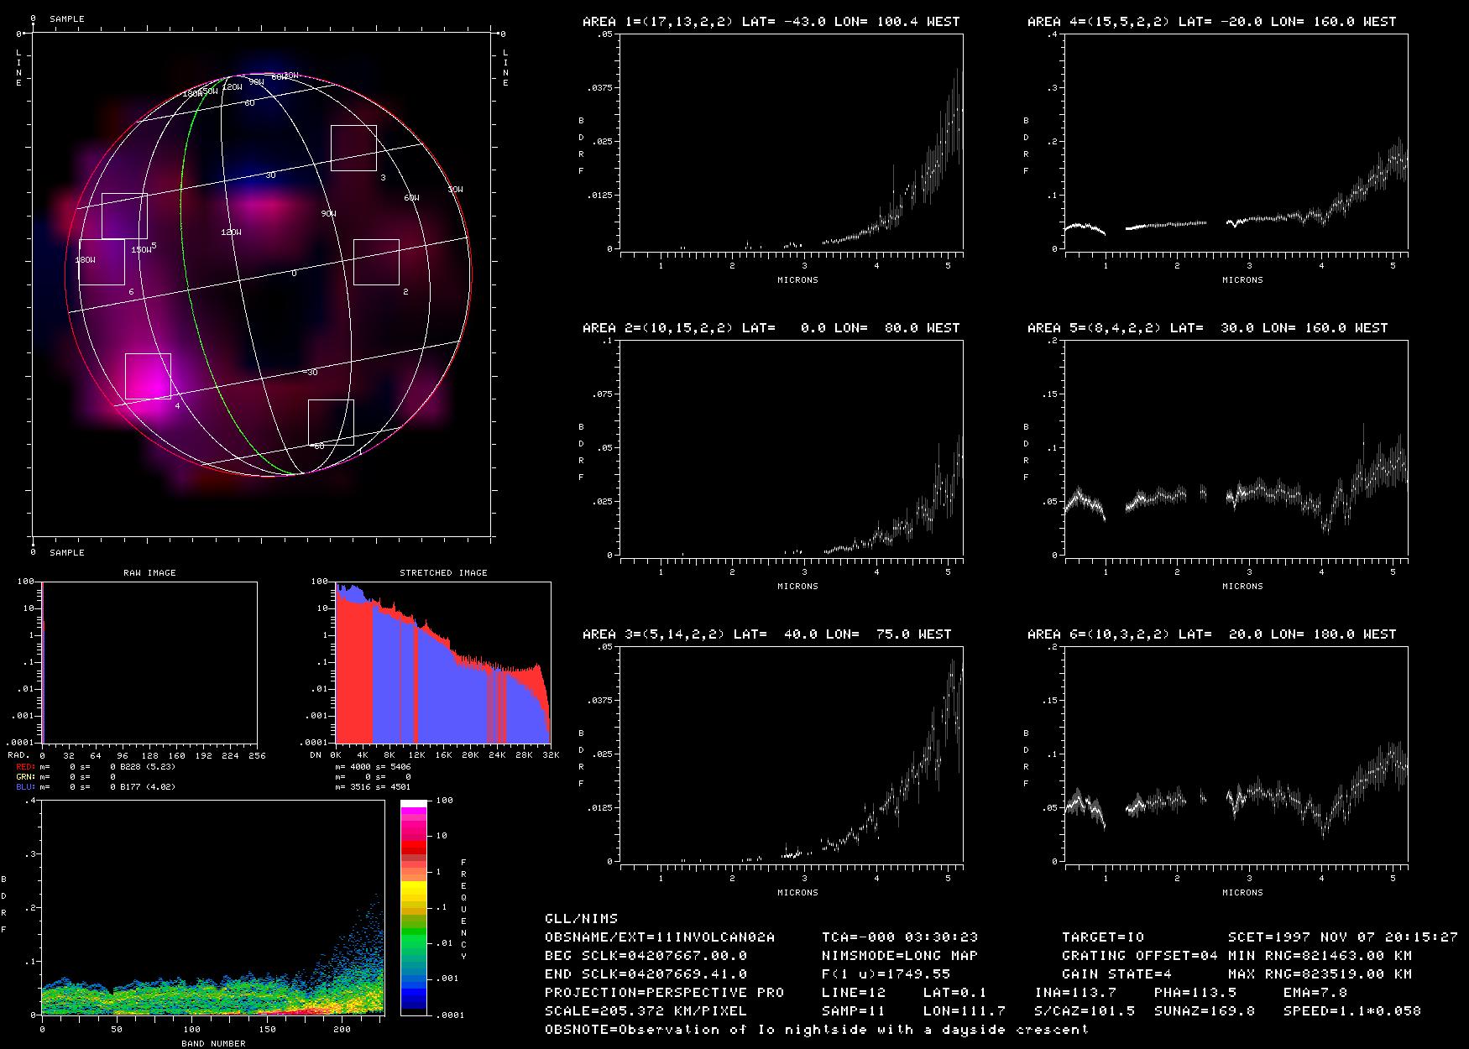
Task: Click the 'RAW IMAGE' heading
Action: (x=149, y=573)
